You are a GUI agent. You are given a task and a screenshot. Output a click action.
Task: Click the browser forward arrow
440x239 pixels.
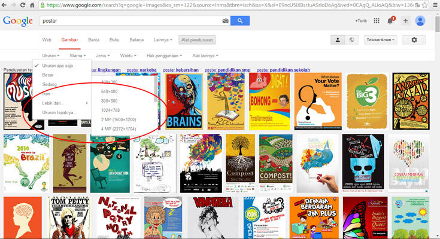tap(13, 5)
